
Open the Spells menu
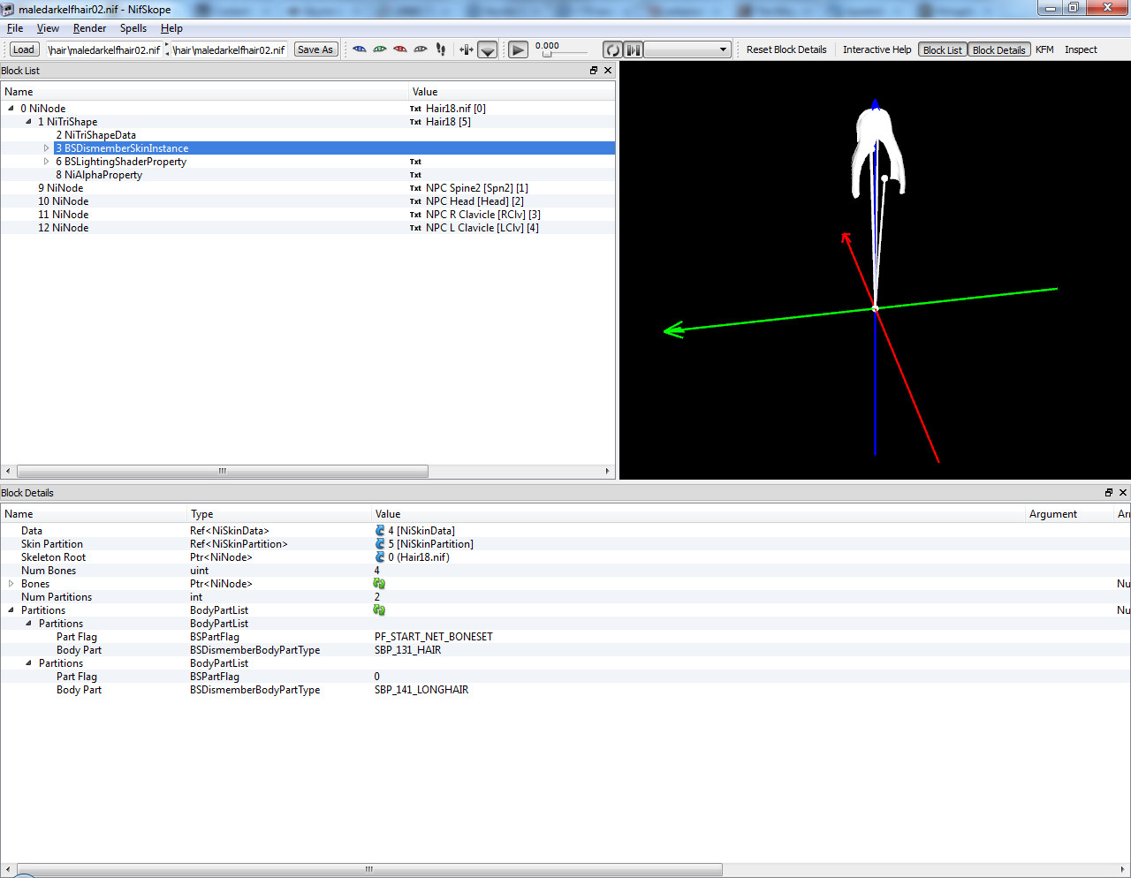133,28
